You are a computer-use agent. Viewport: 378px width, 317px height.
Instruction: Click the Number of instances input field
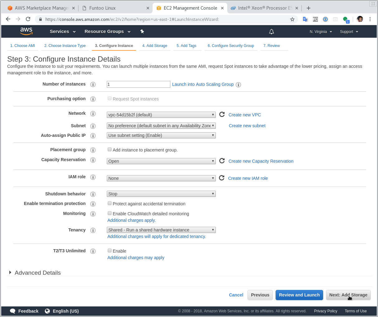139,84
